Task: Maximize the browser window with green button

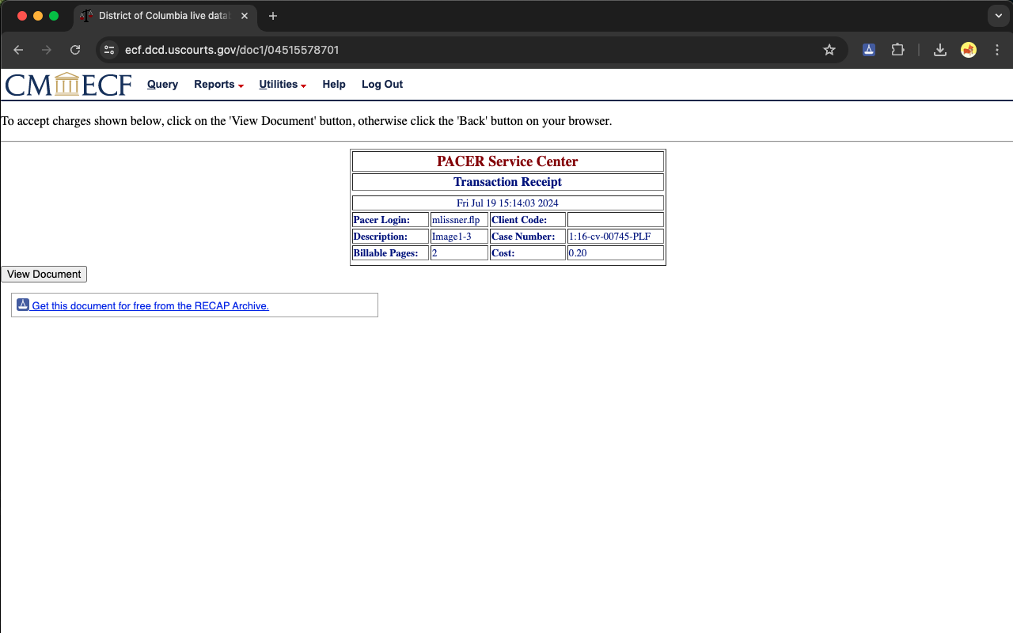Action: click(54, 16)
